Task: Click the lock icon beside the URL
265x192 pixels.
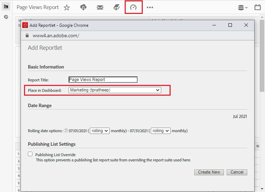Action: point(27,35)
